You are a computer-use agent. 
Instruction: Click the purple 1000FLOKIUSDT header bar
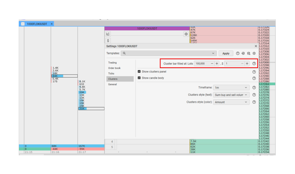(147, 29)
